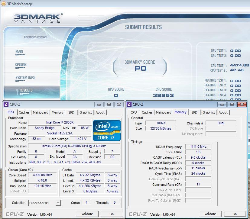
Task: Open the MAIN section in 3DMark Vantage
Action: 19,52
